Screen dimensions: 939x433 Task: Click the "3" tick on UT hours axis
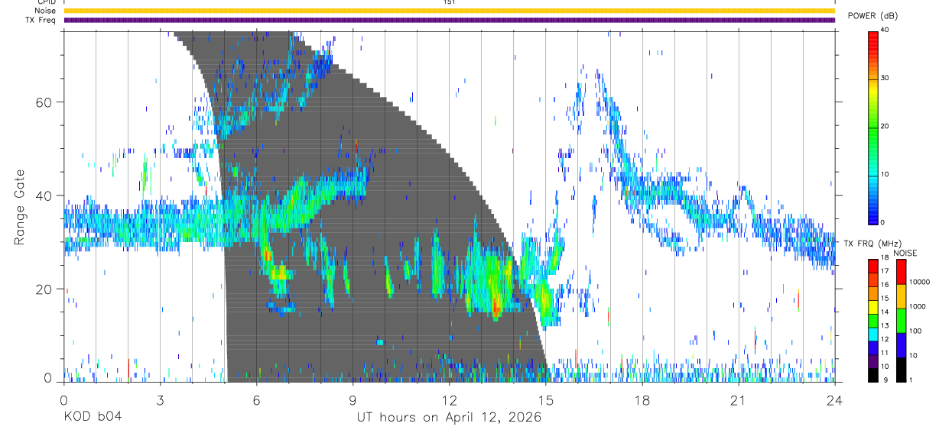pos(161,401)
